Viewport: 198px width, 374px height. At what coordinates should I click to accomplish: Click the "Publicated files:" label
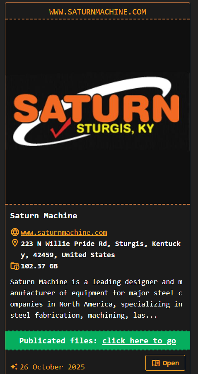click(x=58, y=340)
